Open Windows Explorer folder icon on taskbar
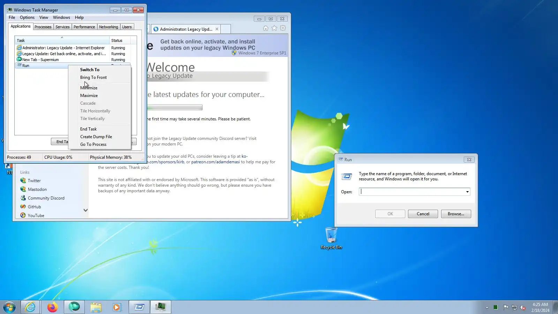558x314 pixels. coord(96,307)
